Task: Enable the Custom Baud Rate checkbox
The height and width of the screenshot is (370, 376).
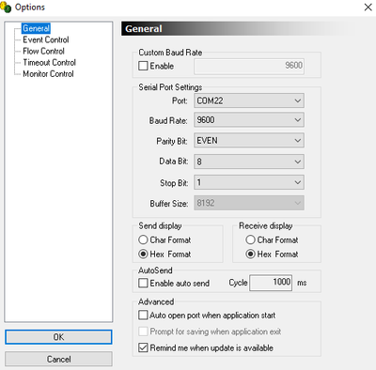Action: 143,66
